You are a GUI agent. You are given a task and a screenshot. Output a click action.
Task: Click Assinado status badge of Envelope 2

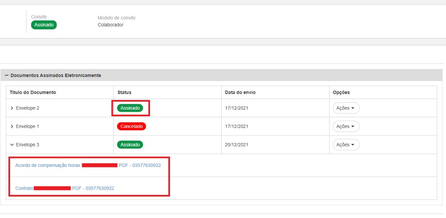130,108
